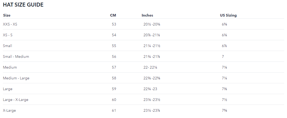Click the 53 CM value
Screen dimensions: 287x118
pos(114,24)
